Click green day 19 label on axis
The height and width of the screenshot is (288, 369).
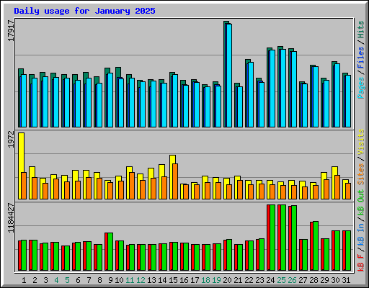coord(216,280)
